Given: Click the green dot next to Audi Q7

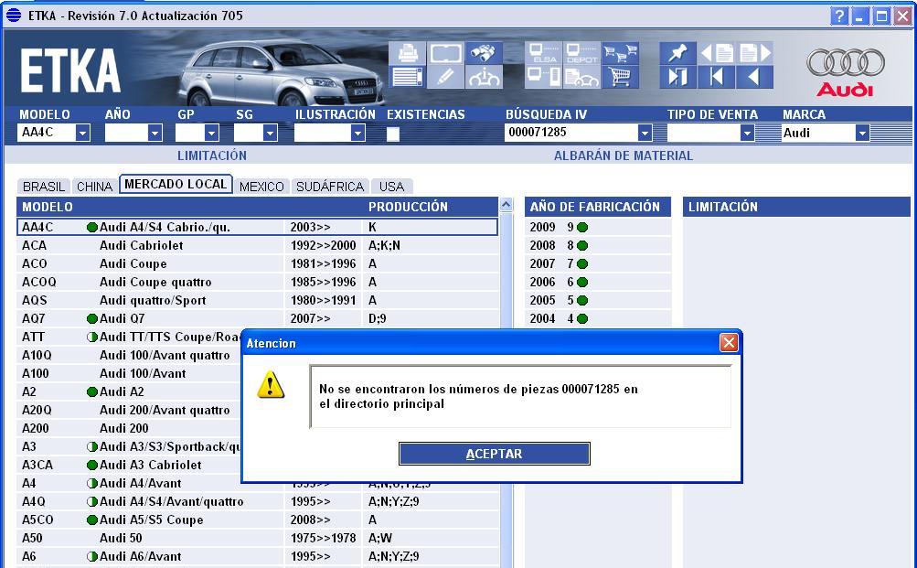Looking at the screenshot, I should click(x=91, y=319).
